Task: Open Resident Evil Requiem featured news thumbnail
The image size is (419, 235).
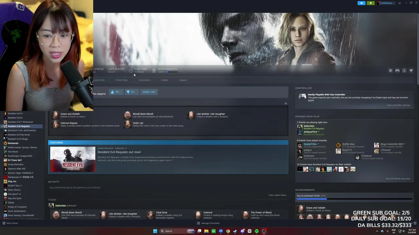Action: 73,159
